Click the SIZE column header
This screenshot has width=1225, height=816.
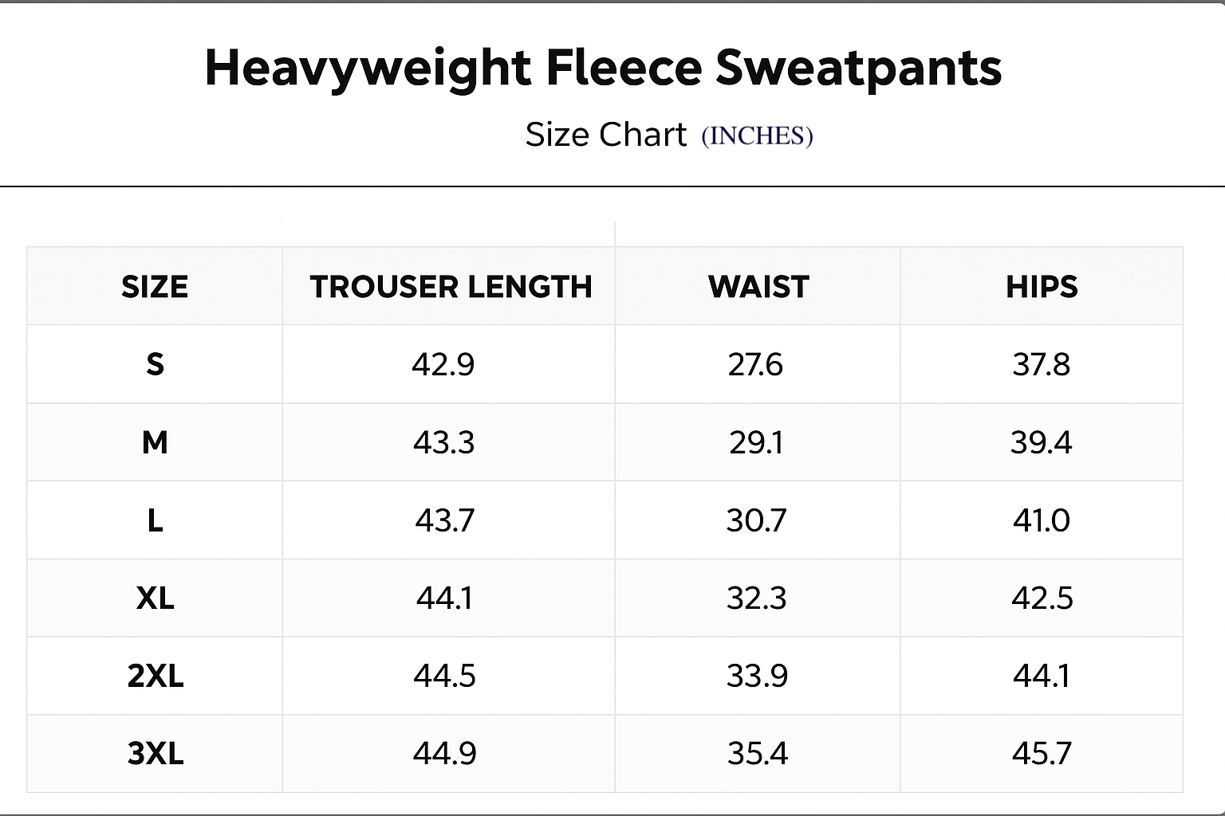155,287
